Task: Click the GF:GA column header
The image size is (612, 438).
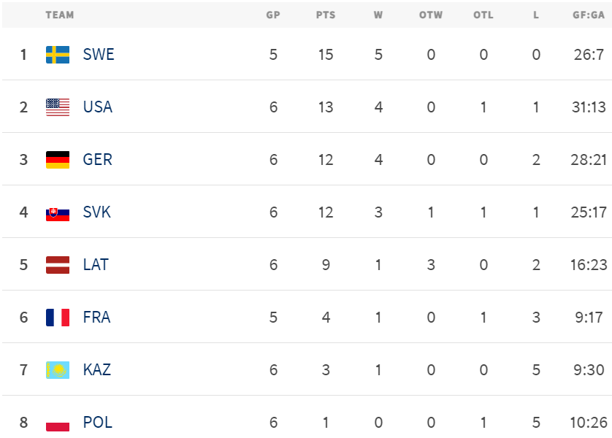Action: pos(589,15)
